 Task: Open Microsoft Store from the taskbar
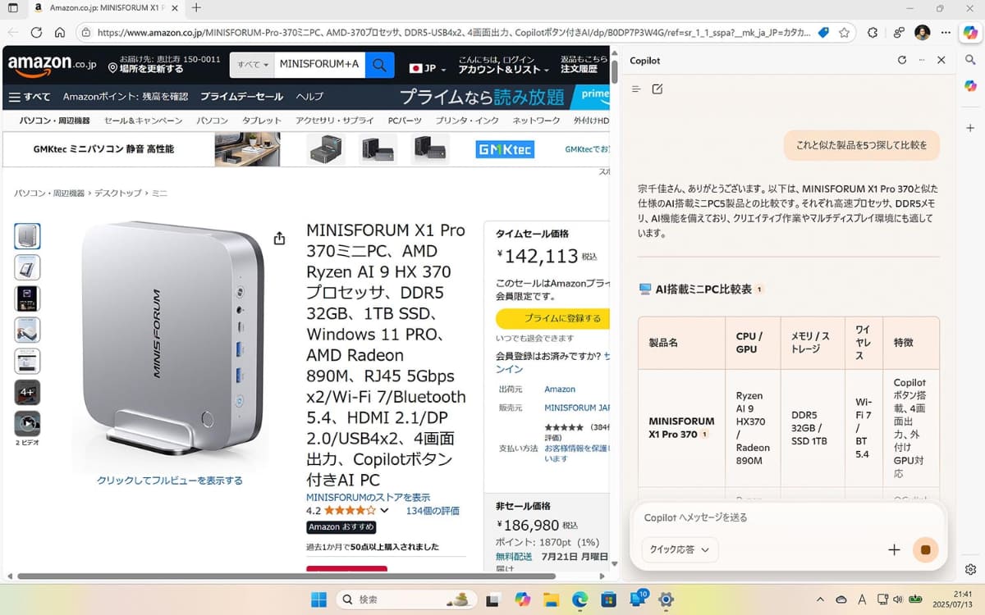[608, 599]
